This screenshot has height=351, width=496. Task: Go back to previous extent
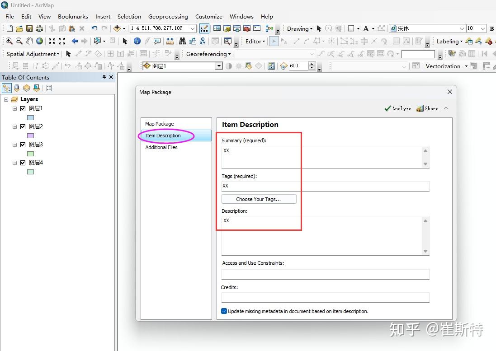(75, 41)
